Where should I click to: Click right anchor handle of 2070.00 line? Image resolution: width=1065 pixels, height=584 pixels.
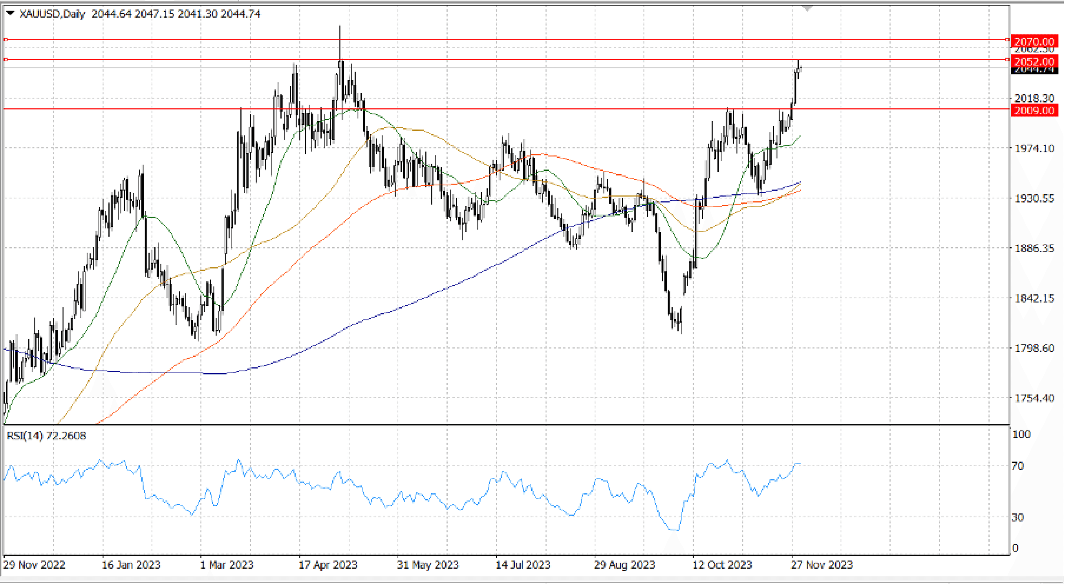(x=1007, y=40)
